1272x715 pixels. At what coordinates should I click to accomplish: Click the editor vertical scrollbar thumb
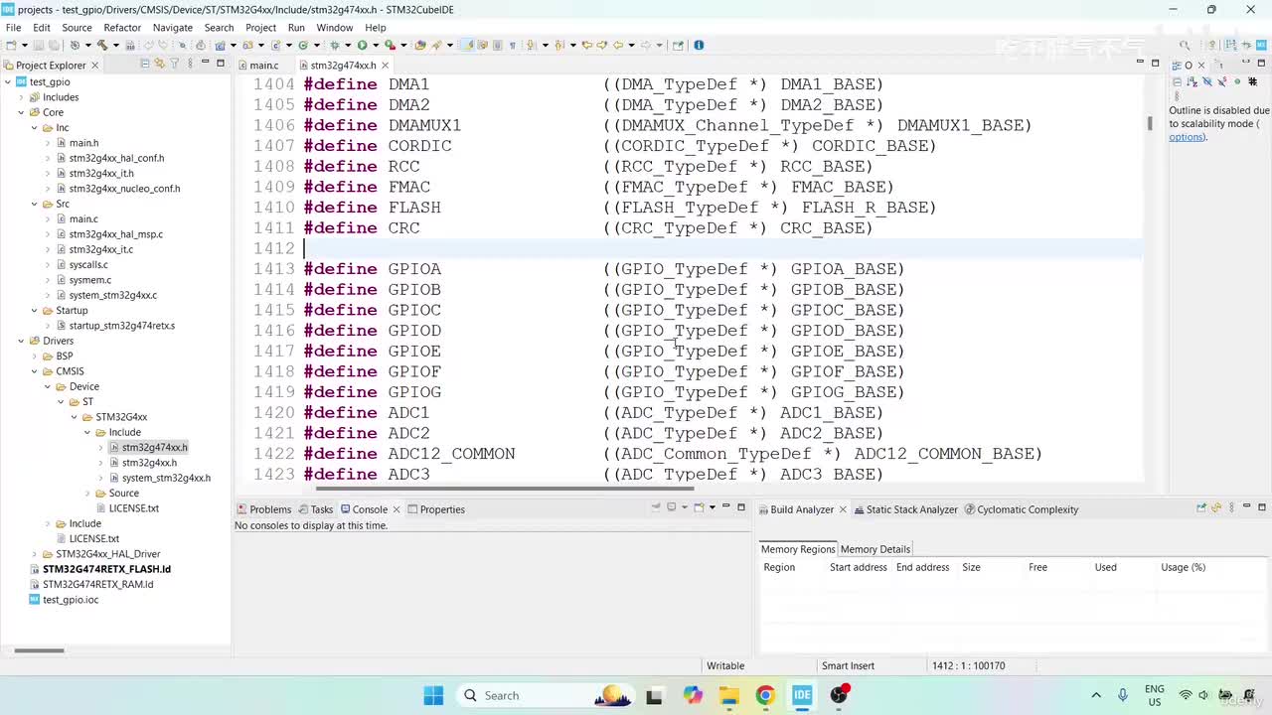click(x=1150, y=123)
